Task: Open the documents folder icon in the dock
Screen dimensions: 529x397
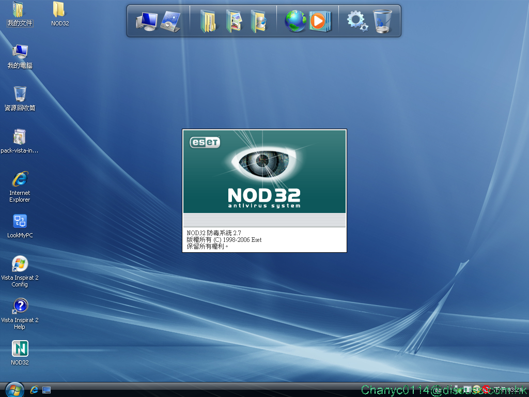Action: click(x=209, y=21)
